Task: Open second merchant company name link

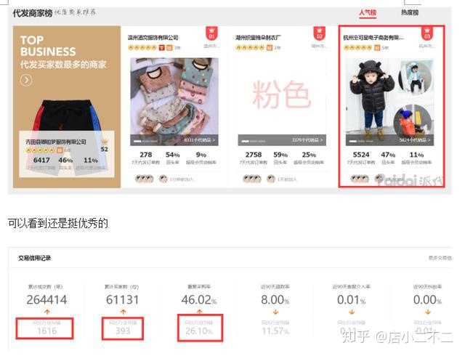Action: [x=258, y=37]
